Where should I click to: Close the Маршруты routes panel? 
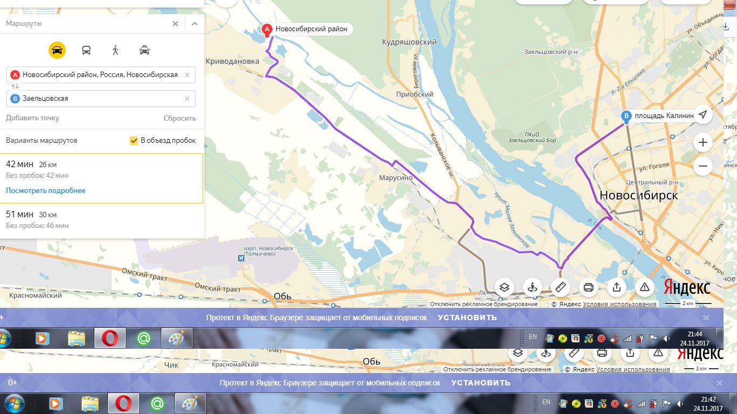pos(175,24)
